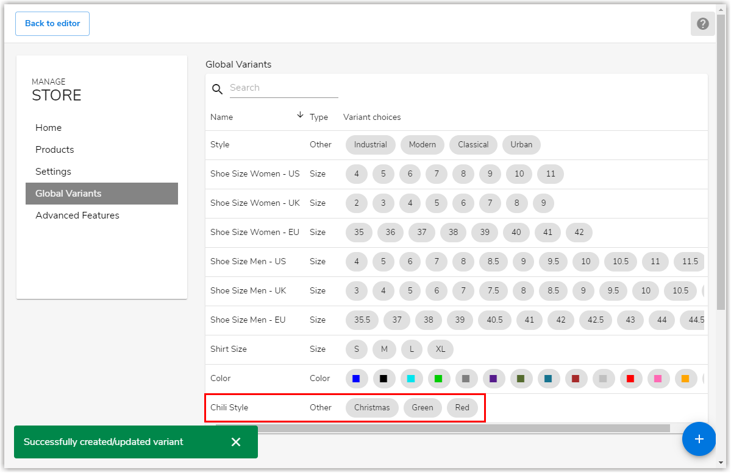731x473 pixels.
Task: Select the blue color swatch
Action: [x=356, y=379]
